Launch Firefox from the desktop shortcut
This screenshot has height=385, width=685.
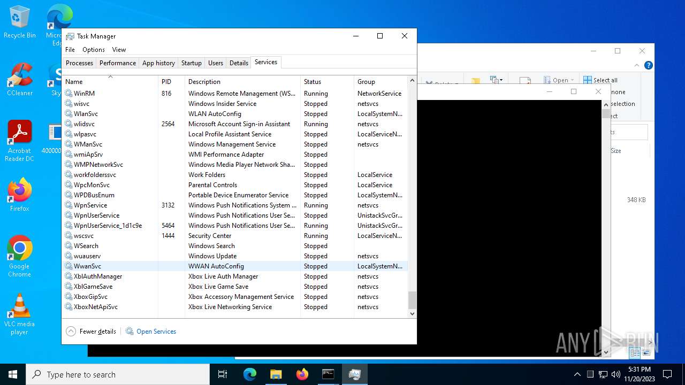coord(19,195)
